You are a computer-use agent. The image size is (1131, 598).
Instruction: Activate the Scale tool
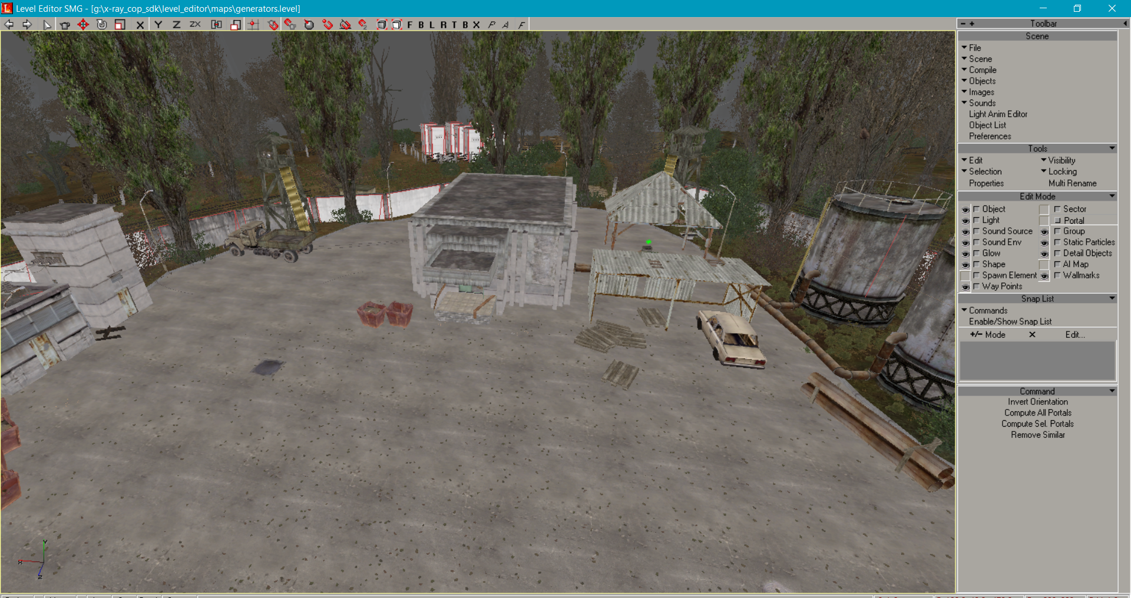[x=120, y=24]
